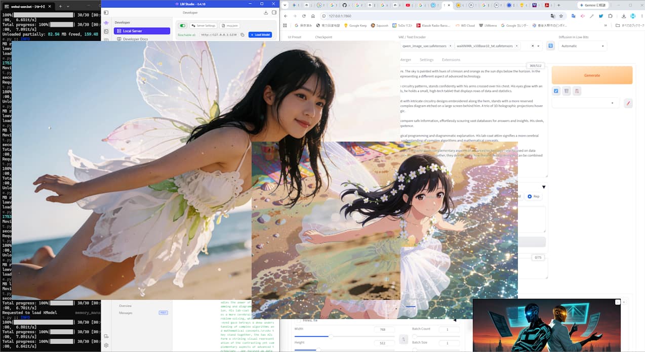Select Local Server in Developer sidebar
This screenshot has width=645, height=352.
pos(142,31)
